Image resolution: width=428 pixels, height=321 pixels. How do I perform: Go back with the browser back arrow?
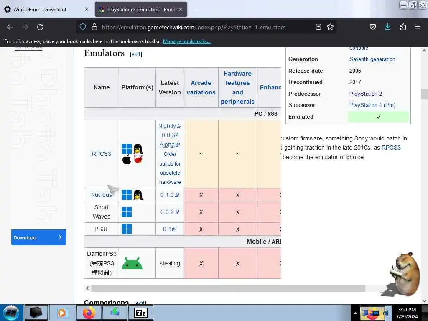(10, 27)
